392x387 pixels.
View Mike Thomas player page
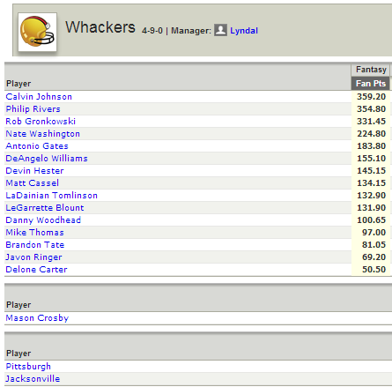coord(34,233)
